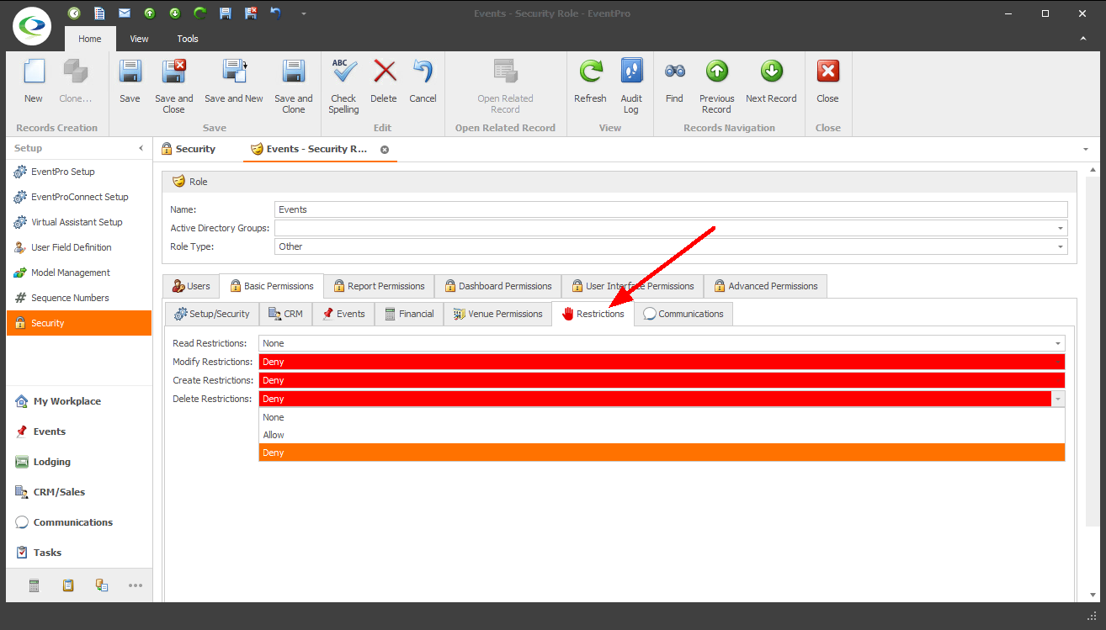Open the Events navigation group
The width and height of the screenshot is (1106, 630).
click(79, 431)
